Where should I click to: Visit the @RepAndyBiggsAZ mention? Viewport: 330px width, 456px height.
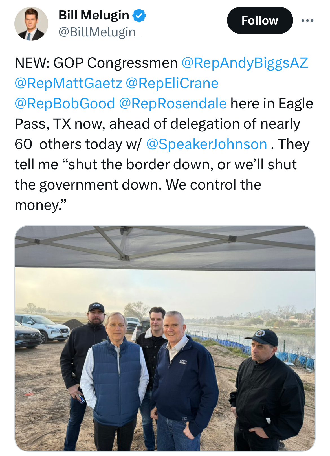[x=245, y=63]
